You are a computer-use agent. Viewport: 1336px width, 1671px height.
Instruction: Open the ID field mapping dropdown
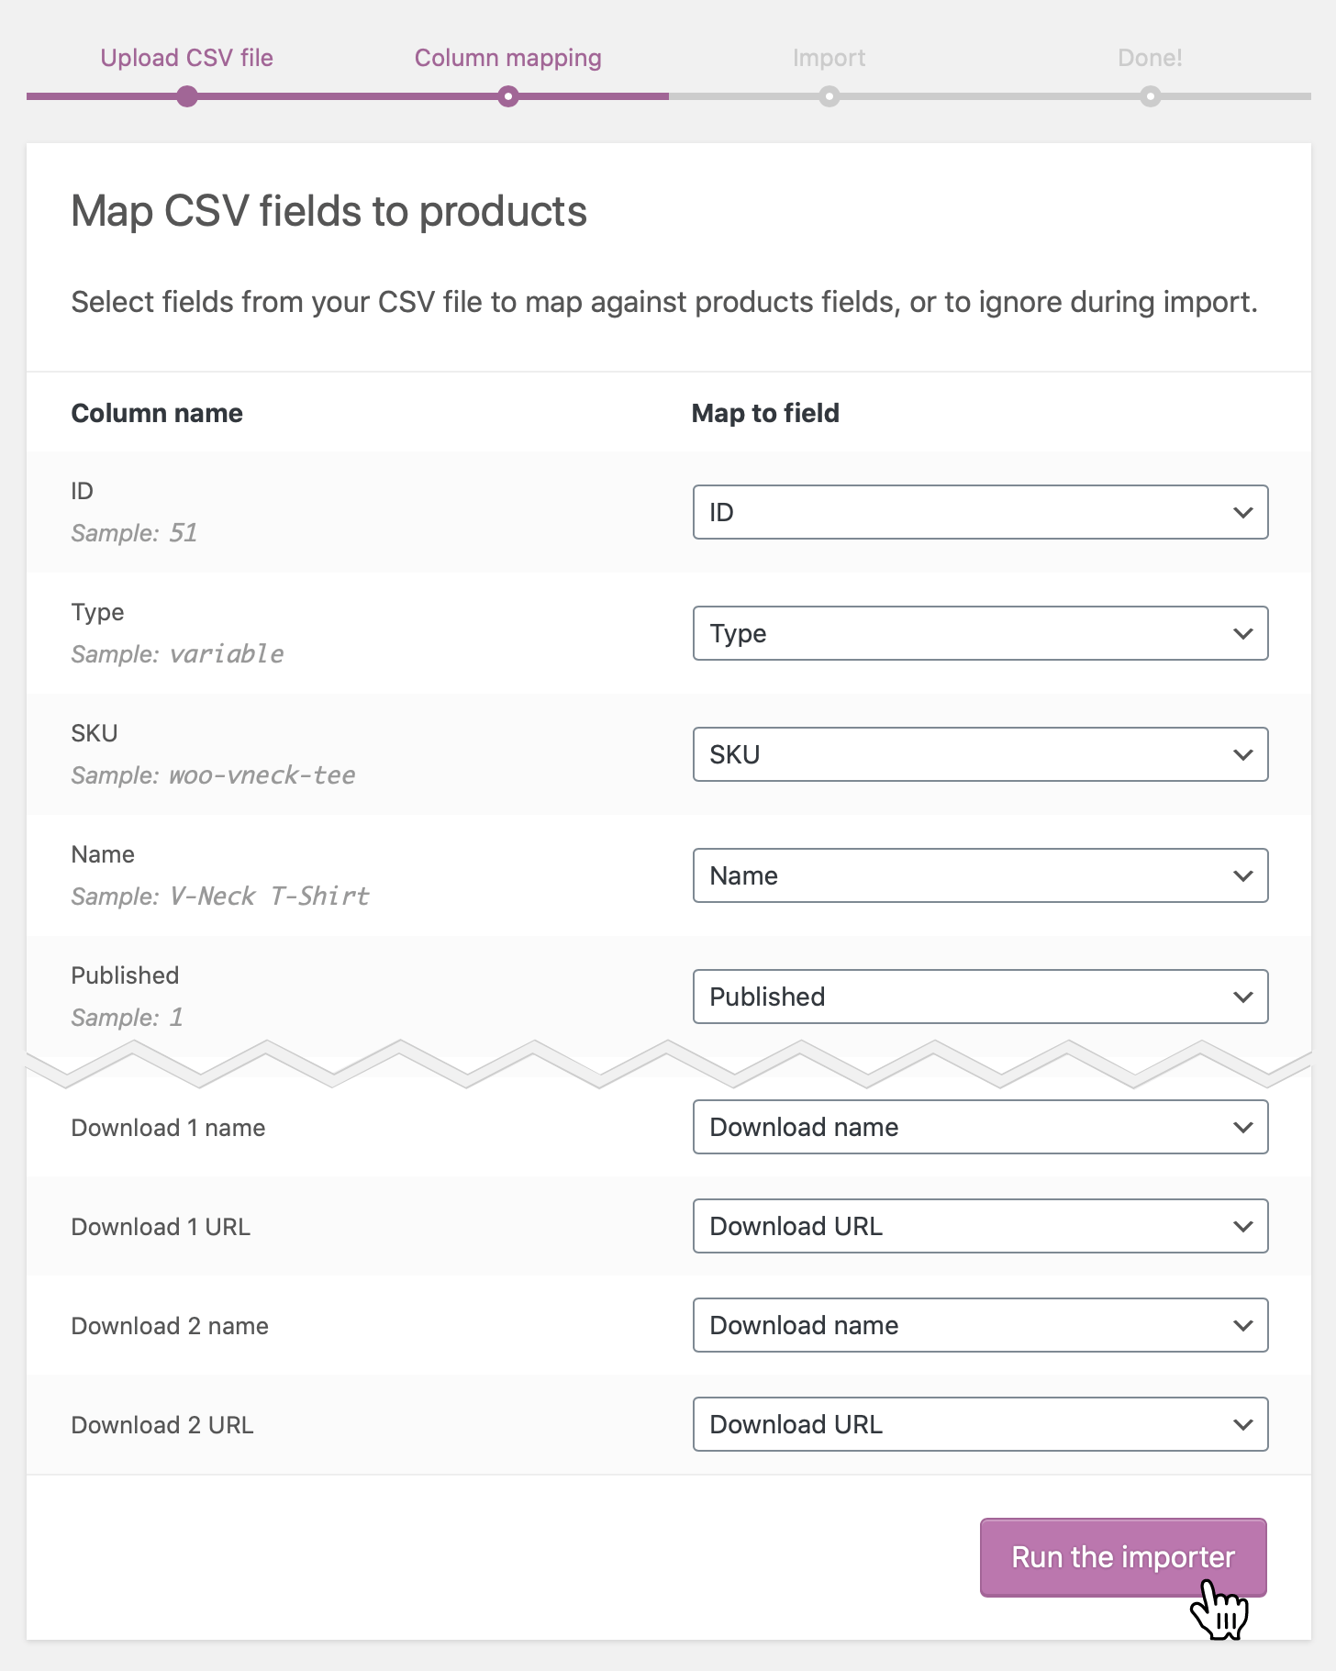(x=979, y=512)
